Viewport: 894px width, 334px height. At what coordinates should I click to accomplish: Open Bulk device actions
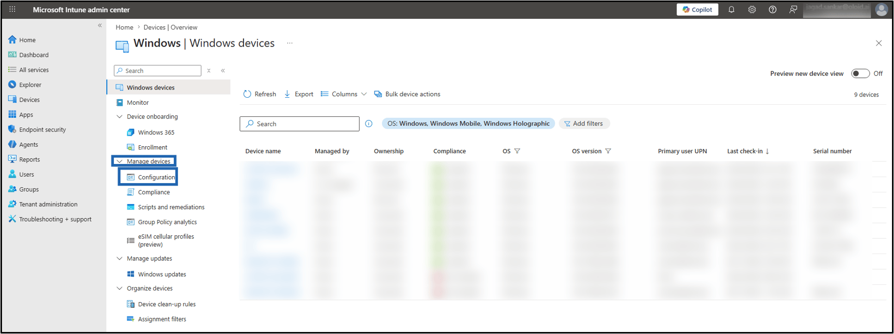pos(407,94)
